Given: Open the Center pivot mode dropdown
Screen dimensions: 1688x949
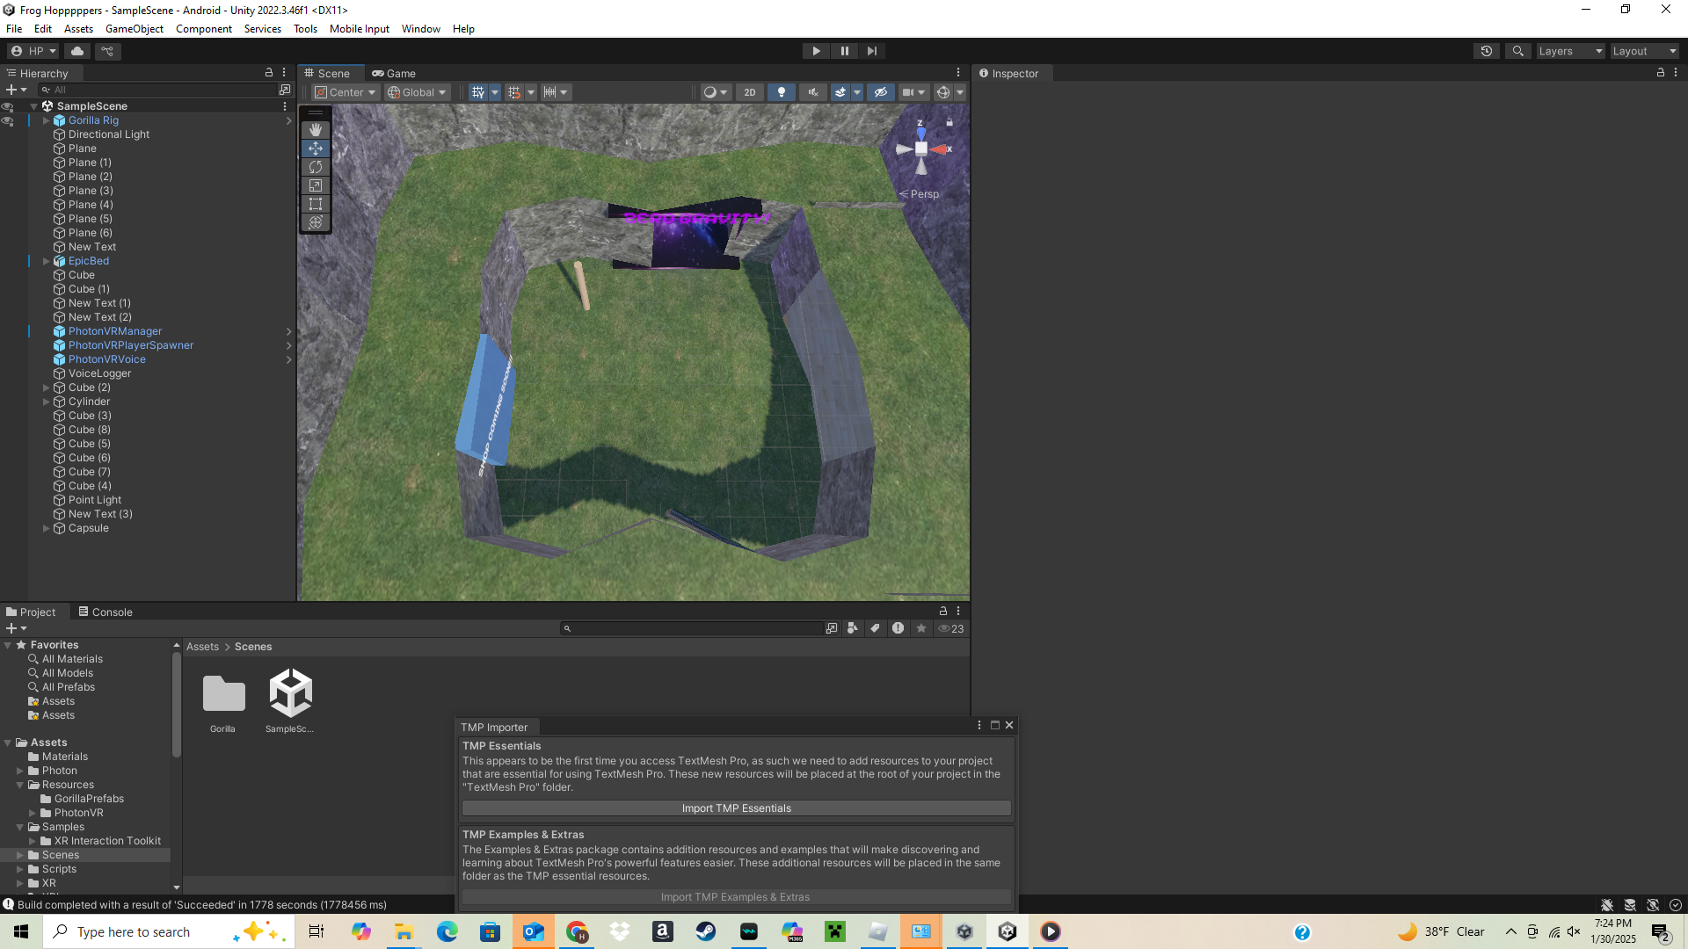Looking at the screenshot, I should (346, 92).
